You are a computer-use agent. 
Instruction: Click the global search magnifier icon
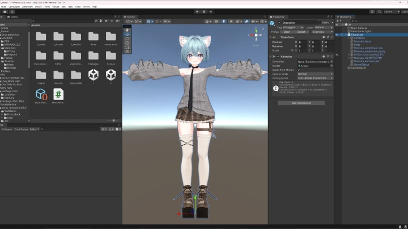tap(379, 12)
